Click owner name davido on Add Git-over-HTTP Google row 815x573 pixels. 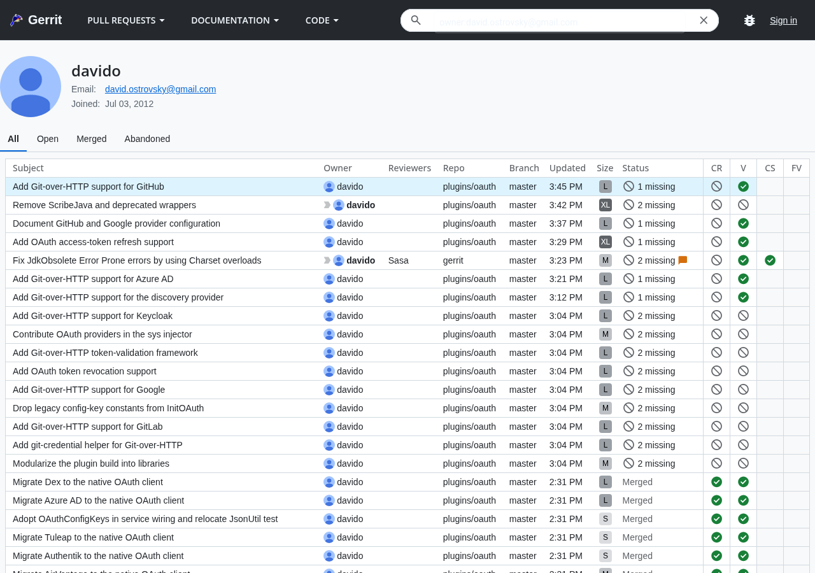click(x=350, y=390)
